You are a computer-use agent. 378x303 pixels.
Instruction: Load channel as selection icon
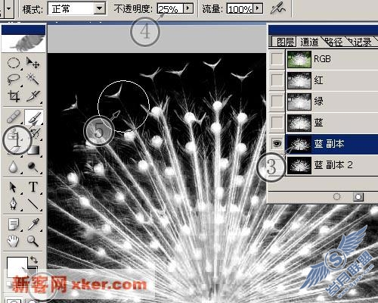(336, 197)
